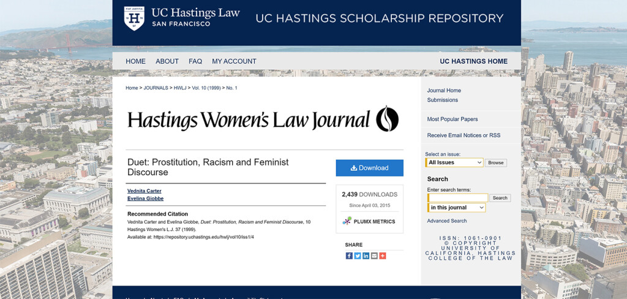The width and height of the screenshot is (627, 299).
Task: Visit UC HASTINGS HOME link
Action: (474, 61)
